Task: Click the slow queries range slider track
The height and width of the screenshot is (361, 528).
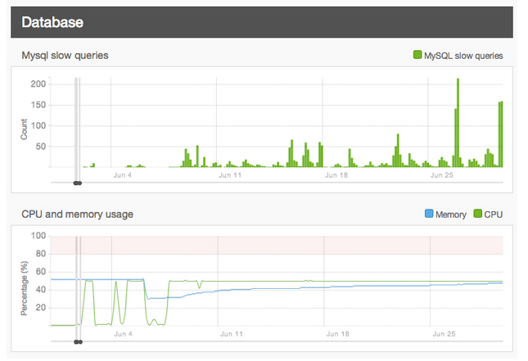Action: [277, 183]
